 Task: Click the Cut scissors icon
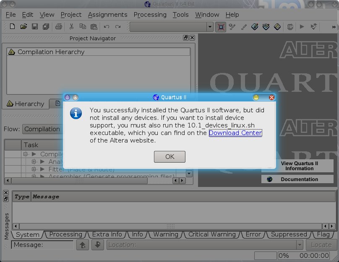[x=71, y=27]
